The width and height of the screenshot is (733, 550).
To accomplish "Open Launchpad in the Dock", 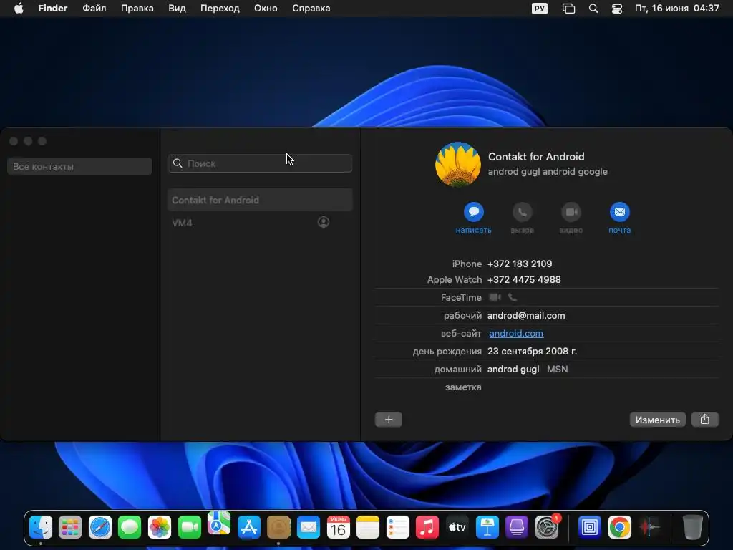I will coord(70,527).
